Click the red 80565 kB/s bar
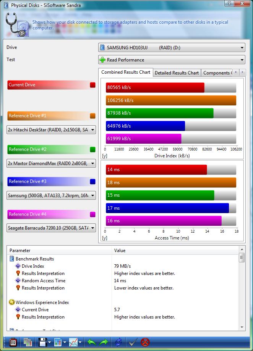The image size is (253, 351). 155,87
